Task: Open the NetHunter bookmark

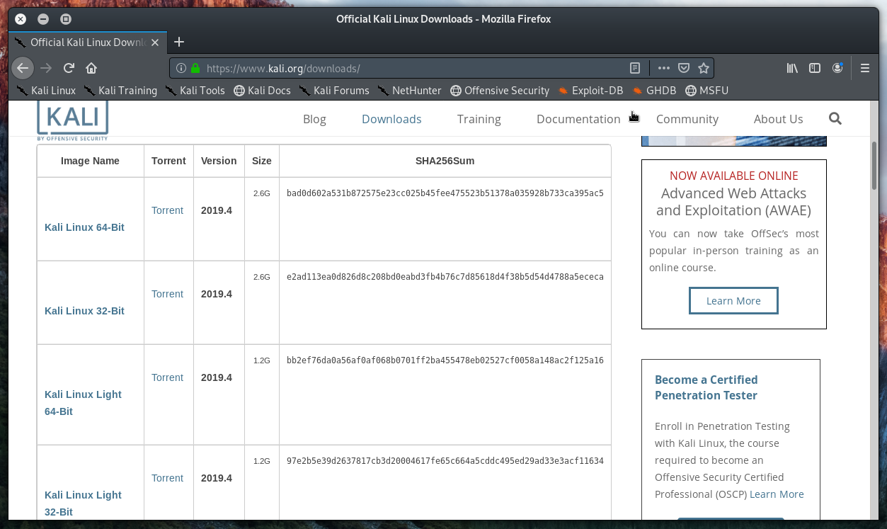Action: pos(409,90)
